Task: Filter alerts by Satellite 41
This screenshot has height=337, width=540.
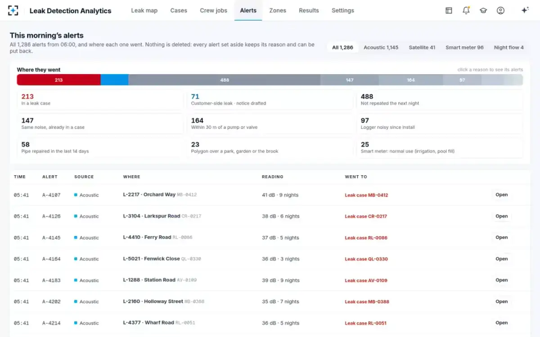Action: click(422, 47)
